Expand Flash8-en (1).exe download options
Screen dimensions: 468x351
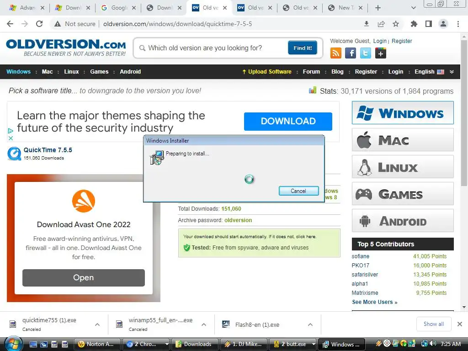pyautogui.click(x=310, y=324)
